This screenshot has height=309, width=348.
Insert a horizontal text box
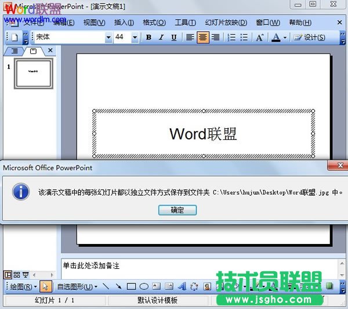coord(157,286)
